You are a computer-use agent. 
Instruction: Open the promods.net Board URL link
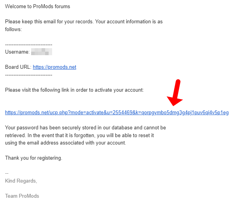click(54, 67)
